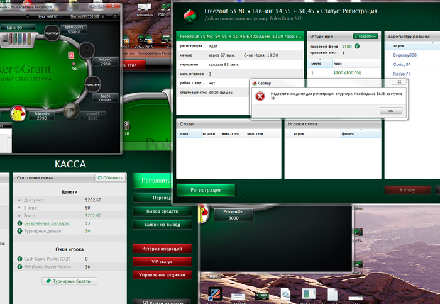Select player Goric_84 in registered list

point(402,64)
